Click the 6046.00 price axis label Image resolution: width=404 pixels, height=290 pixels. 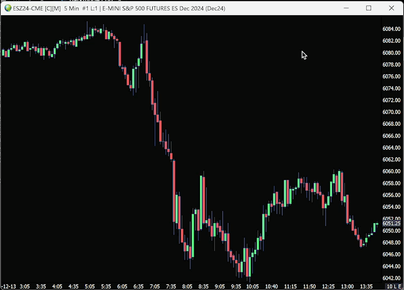point(391,254)
